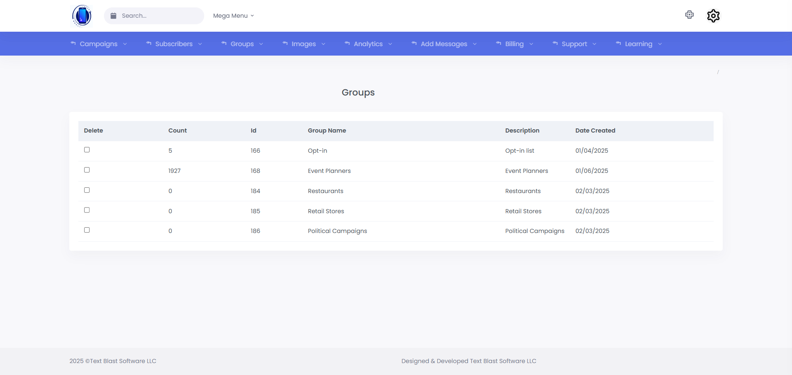Open the Add Messages menu
Viewport: 792px width, 375px height.
tap(444, 44)
